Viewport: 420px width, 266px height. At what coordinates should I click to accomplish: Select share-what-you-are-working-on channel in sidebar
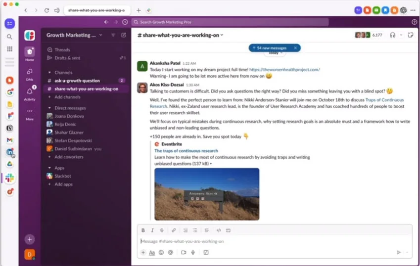[x=86, y=89]
